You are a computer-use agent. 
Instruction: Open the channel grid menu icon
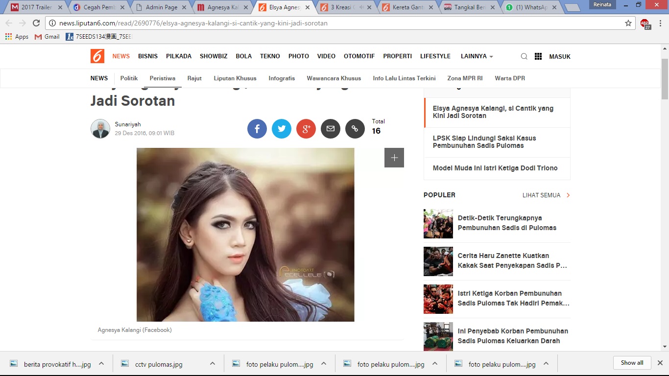coord(538,56)
